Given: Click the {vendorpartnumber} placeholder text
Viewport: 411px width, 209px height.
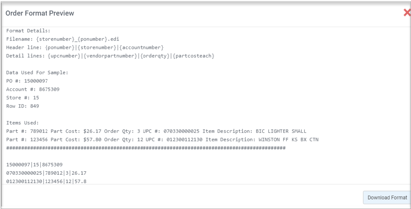Looking at the screenshot, I should (x=110, y=56).
